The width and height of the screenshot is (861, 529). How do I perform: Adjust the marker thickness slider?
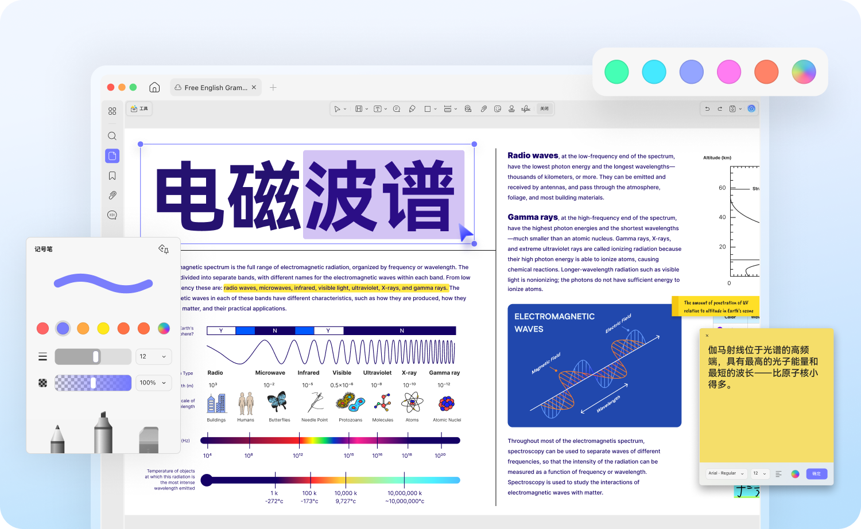(x=93, y=357)
